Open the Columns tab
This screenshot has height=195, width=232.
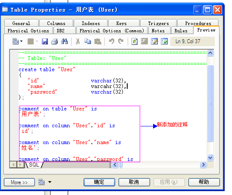(x=56, y=23)
